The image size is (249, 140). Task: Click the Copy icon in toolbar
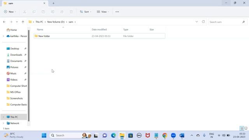[34, 12]
